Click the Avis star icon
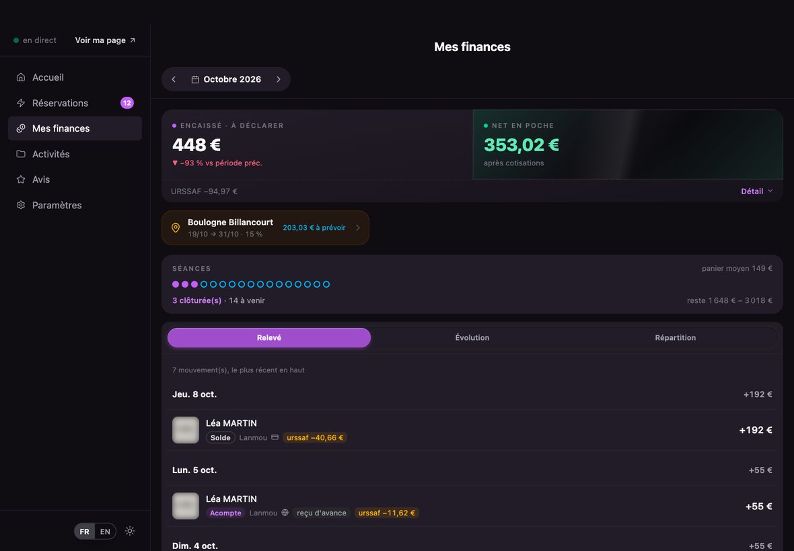Screen dimensions: 794x551 pos(21,179)
